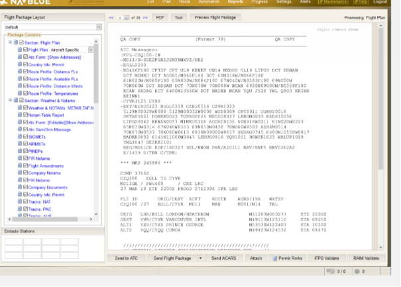This screenshot has height=287, width=401.
Task: Click Preview Flight Package button
Action: [215, 18]
